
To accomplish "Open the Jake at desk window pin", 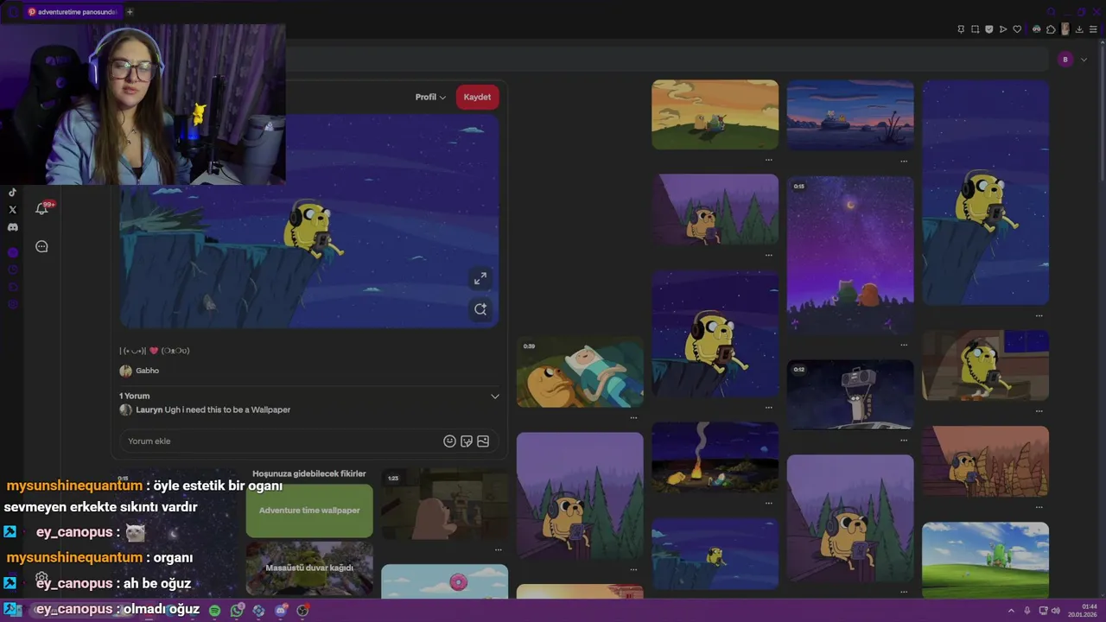I will click(x=985, y=365).
